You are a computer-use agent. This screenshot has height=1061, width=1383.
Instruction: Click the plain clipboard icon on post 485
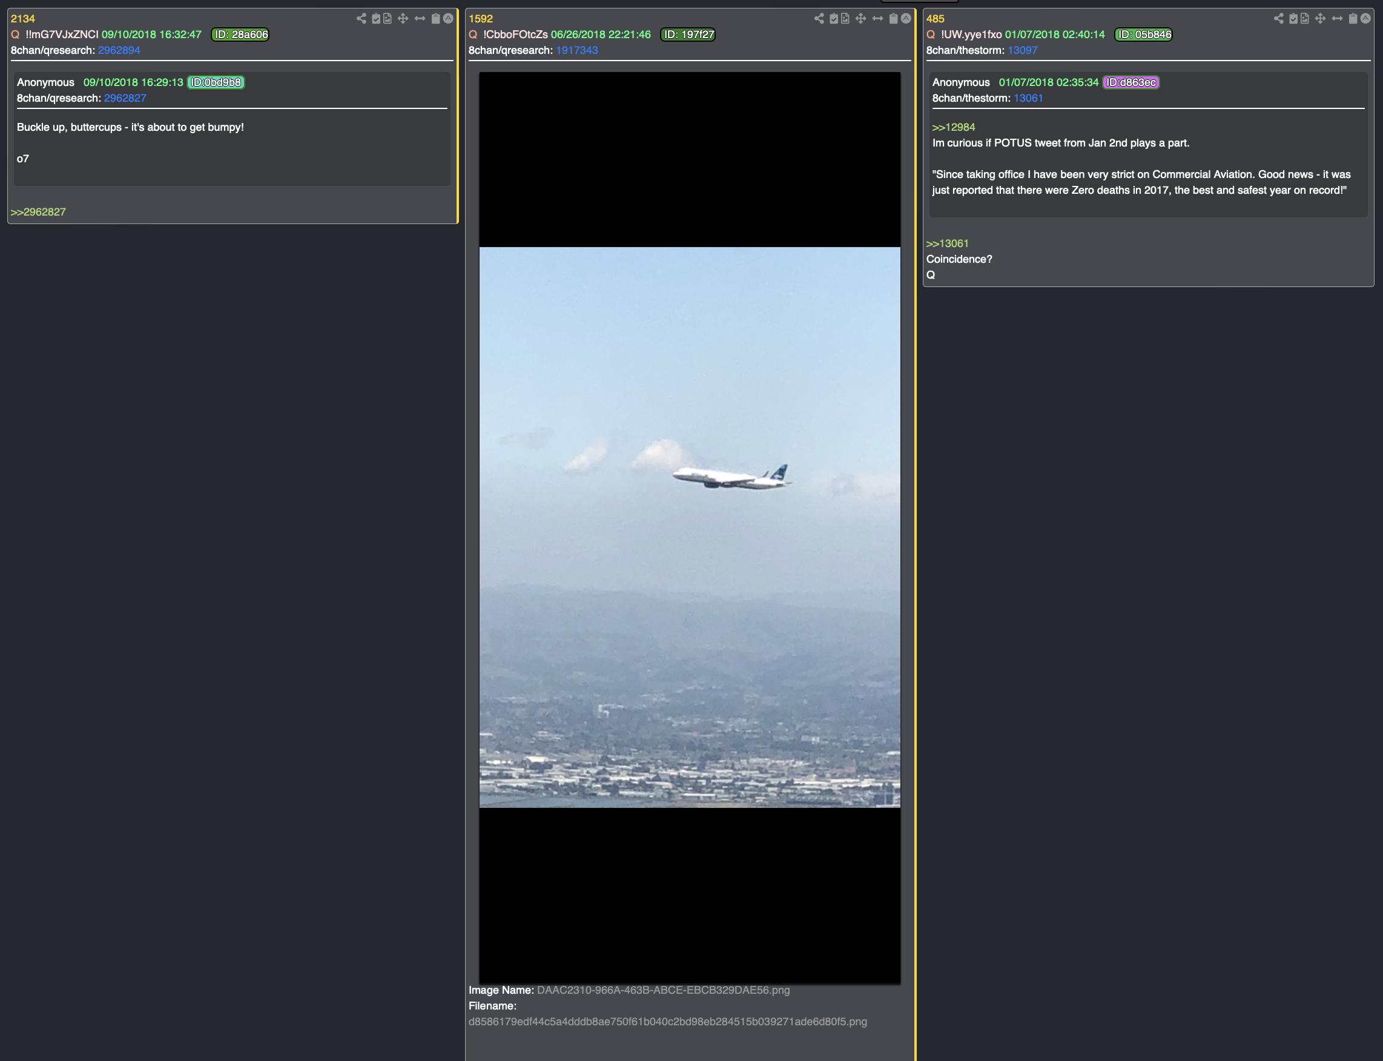[1353, 18]
